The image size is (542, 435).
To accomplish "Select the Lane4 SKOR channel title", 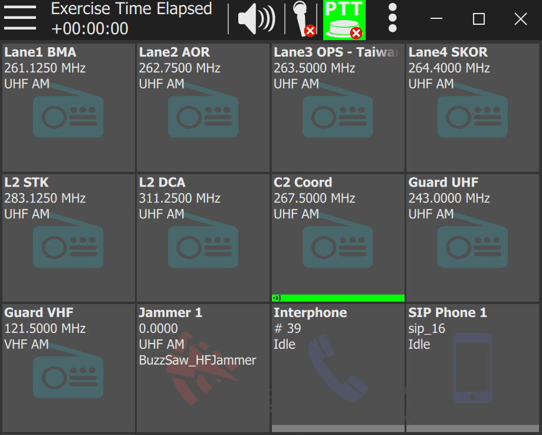I will coord(448,53).
